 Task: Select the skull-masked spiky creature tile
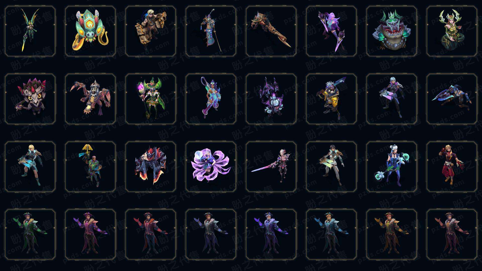pos(30,99)
